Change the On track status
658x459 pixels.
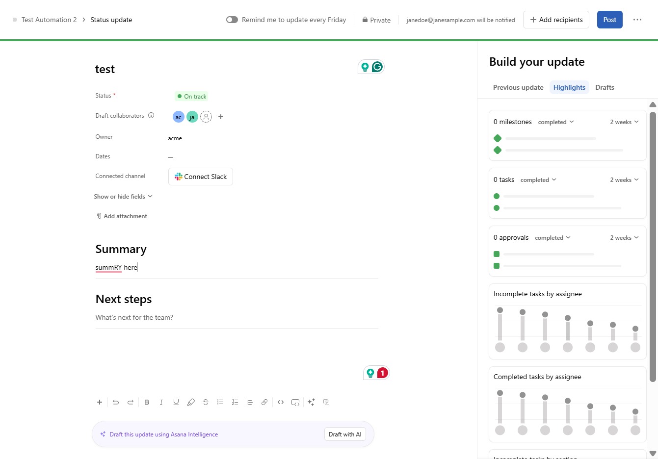click(191, 97)
